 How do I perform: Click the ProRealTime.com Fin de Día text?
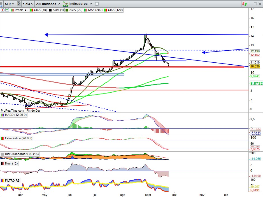click(x=20, y=111)
